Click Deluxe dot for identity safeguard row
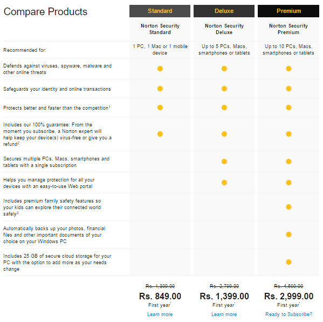This screenshot has height=322, width=323. point(224,89)
